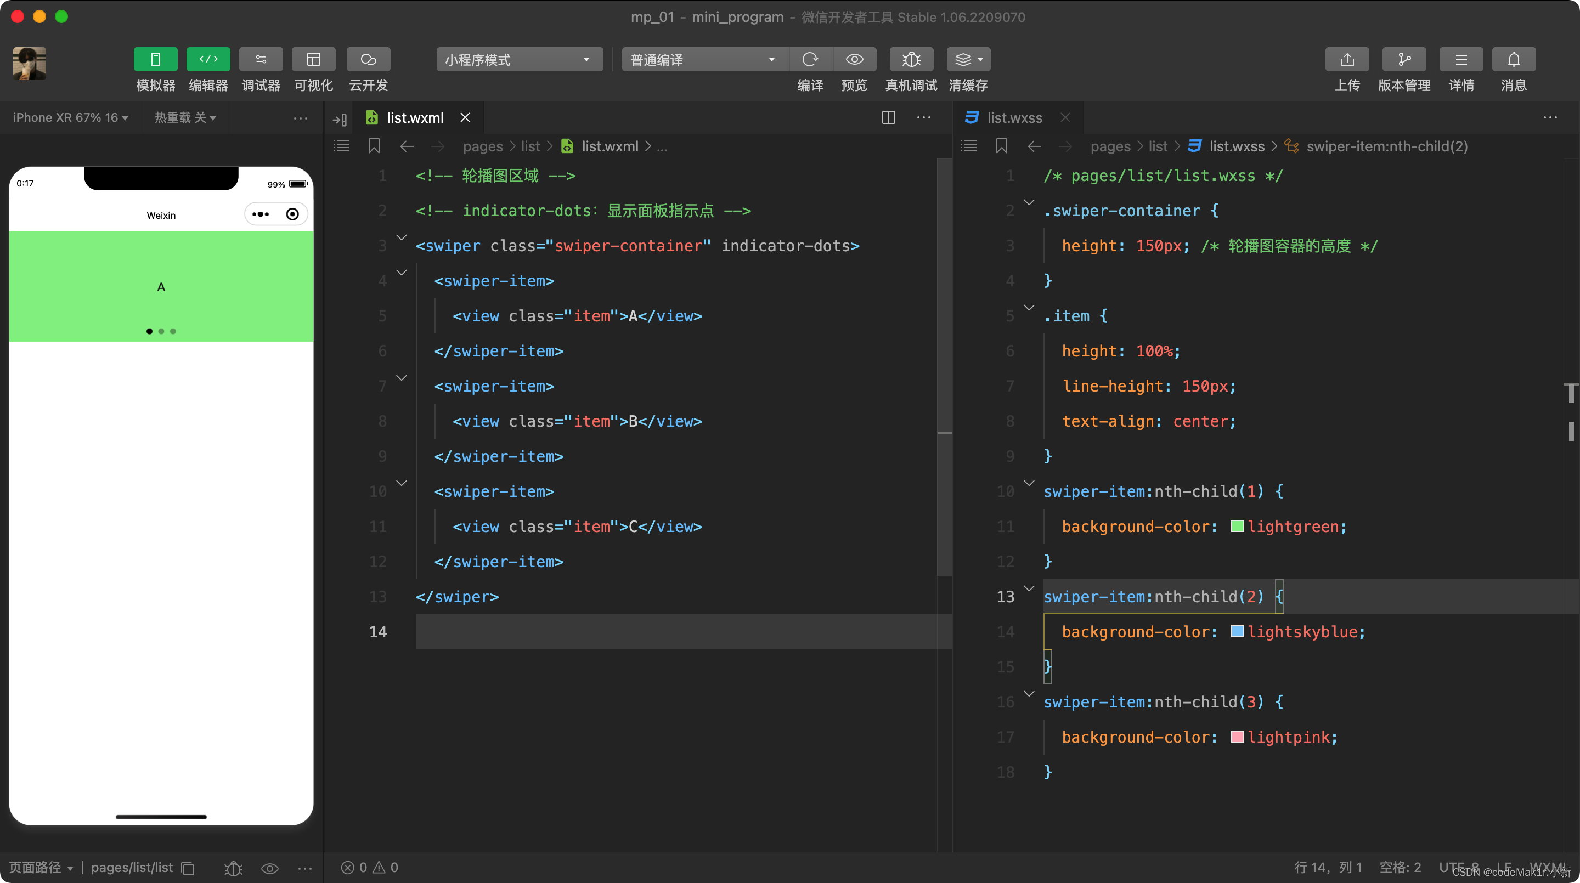The width and height of the screenshot is (1580, 883).
Task: Click the user avatar thumbnail
Action: click(x=30, y=63)
